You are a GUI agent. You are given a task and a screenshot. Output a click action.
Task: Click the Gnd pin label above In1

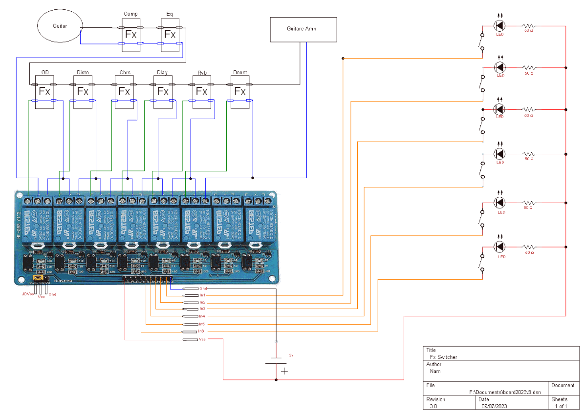click(x=203, y=289)
